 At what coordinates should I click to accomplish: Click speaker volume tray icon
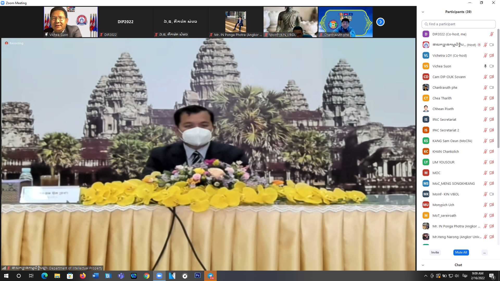tap(457, 276)
